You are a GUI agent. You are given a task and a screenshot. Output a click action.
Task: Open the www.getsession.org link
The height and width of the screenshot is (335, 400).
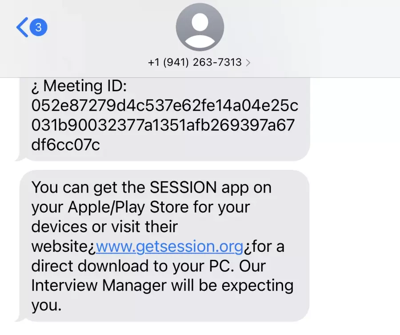(170, 246)
